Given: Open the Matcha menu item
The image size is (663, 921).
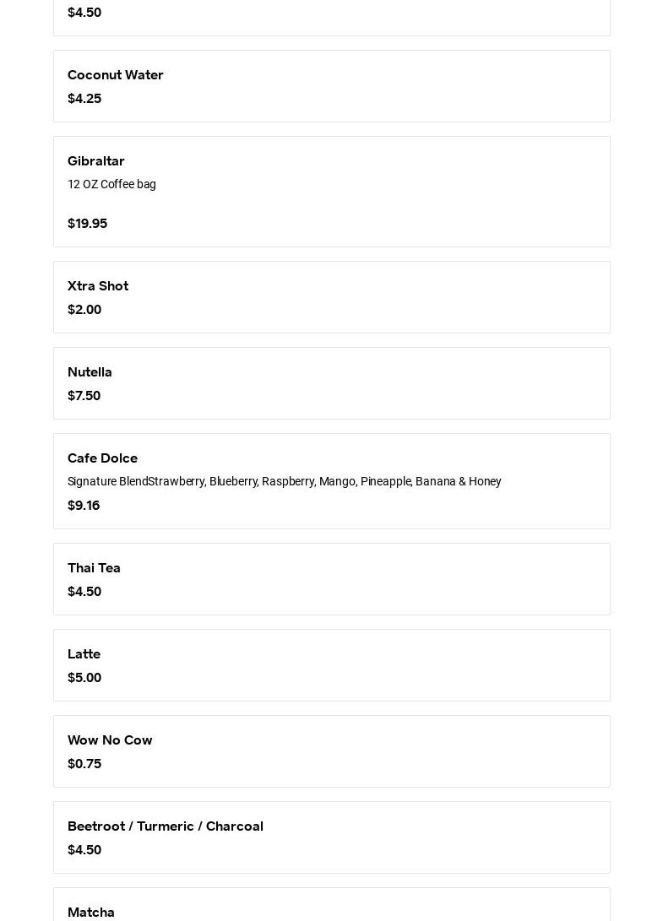Looking at the screenshot, I should pos(91,912).
